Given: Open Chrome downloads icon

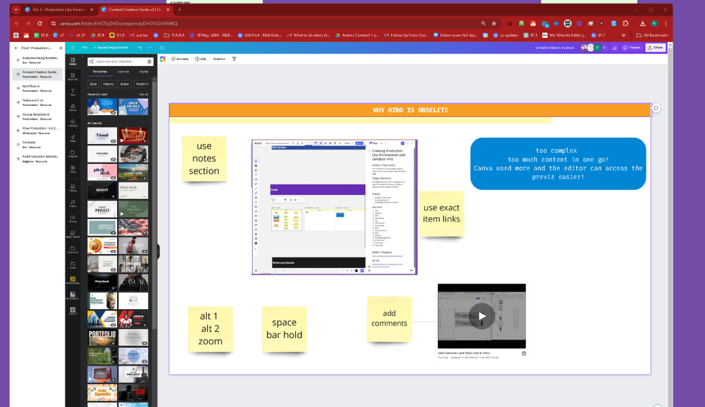Looking at the screenshot, I should [x=642, y=23].
